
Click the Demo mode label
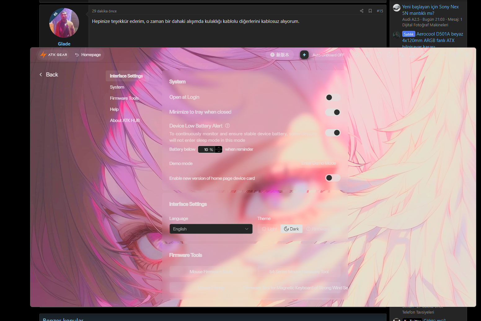click(181, 163)
